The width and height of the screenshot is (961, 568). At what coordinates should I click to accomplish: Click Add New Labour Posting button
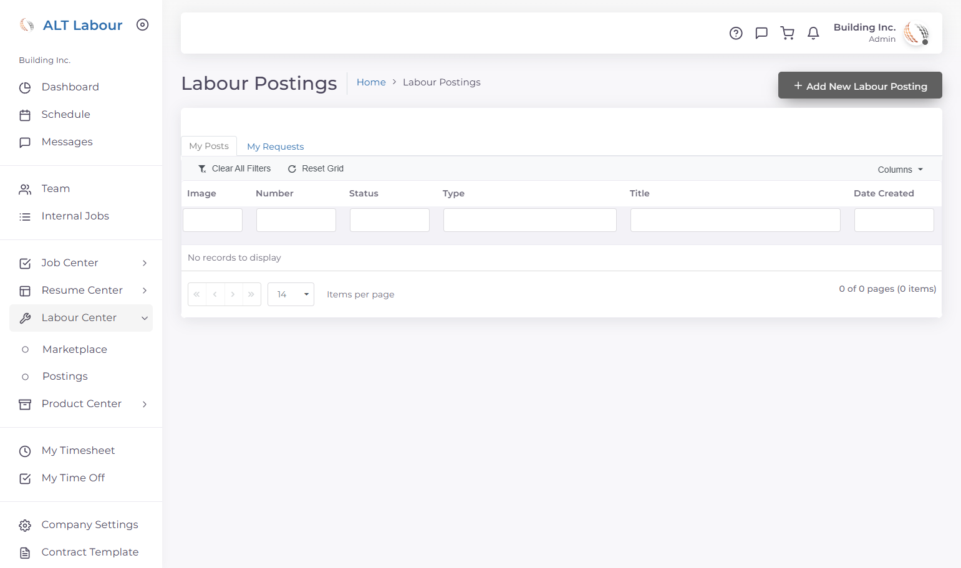click(x=860, y=85)
